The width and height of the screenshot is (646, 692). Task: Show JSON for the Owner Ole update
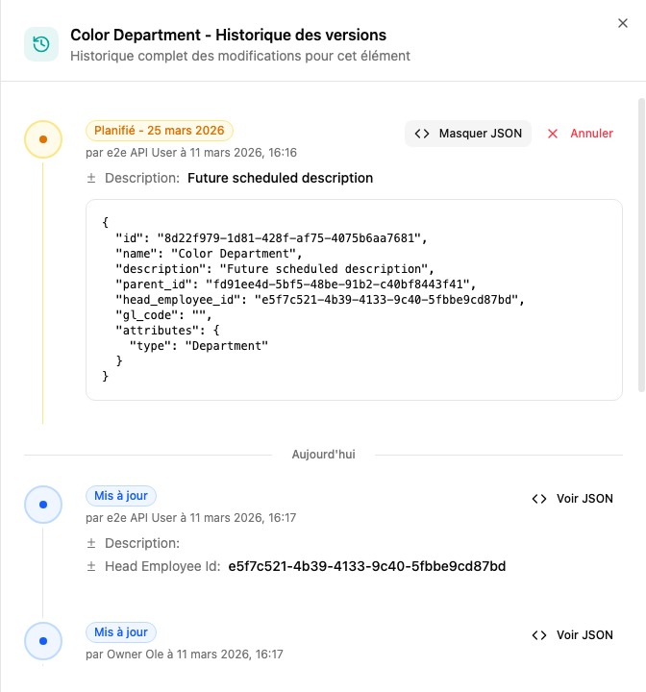click(x=572, y=635)
